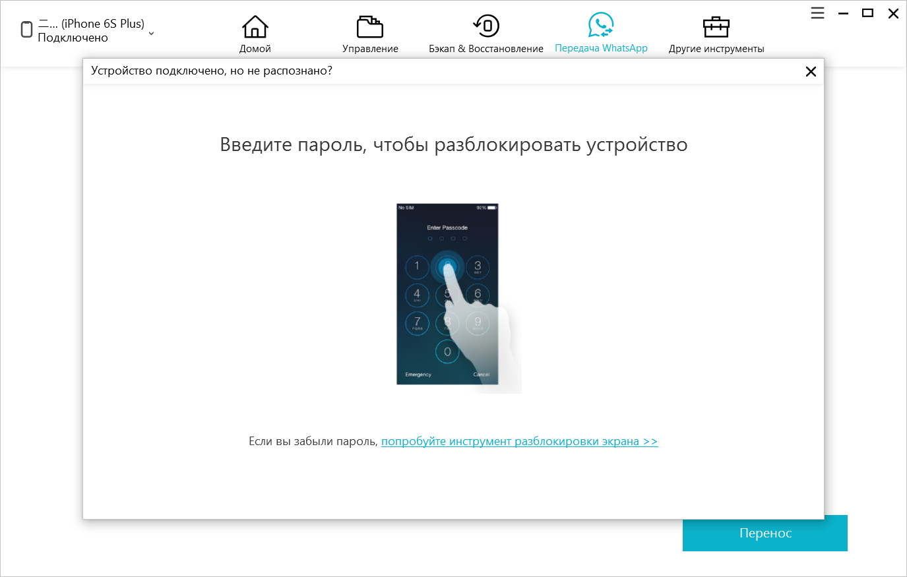907x577 pixels.
Task: Click the Подключено status text
Action: point(73,38)
